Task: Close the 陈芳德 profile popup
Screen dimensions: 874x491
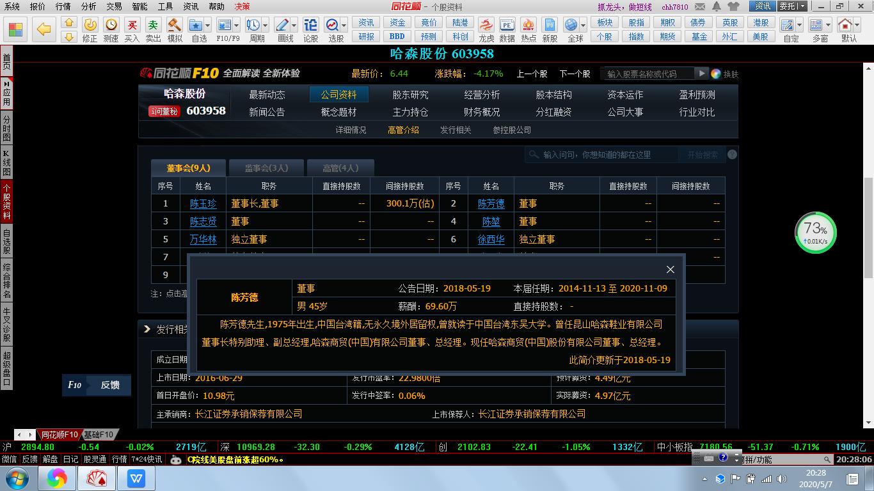Action: click(x=671, y=269)
